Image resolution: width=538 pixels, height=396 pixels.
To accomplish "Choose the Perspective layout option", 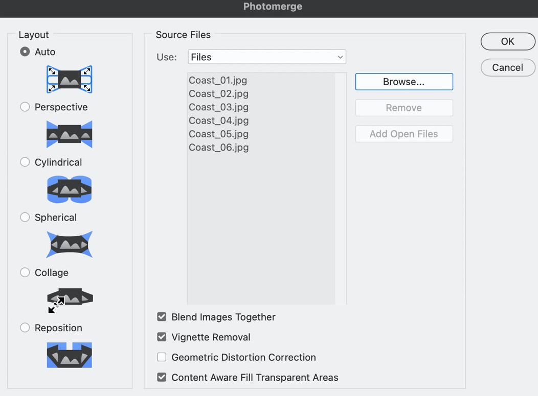I will tap(25, 107).
